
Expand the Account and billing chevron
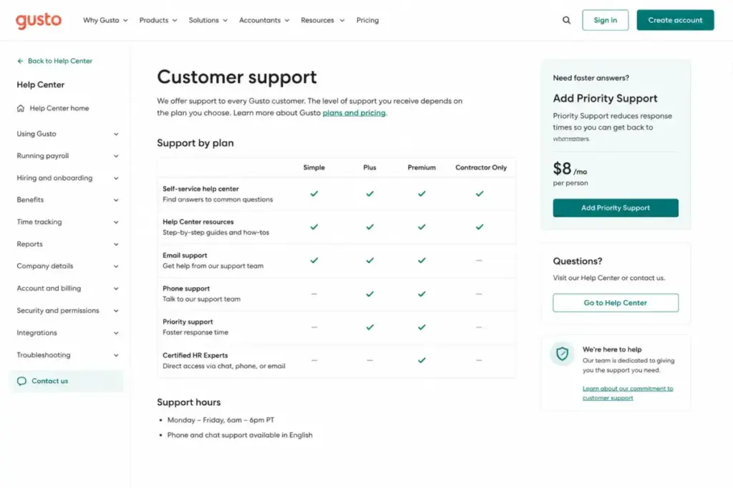coord(116,289)
